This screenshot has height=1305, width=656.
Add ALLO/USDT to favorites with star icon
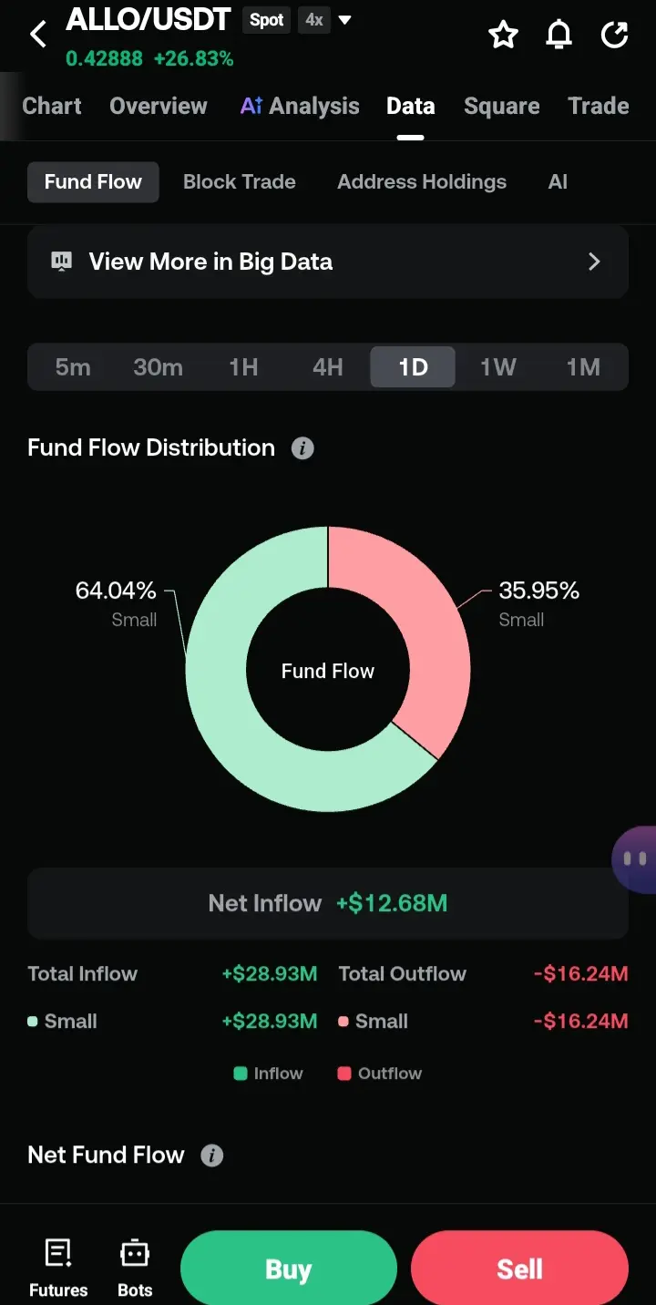click(x=503, y=35)
